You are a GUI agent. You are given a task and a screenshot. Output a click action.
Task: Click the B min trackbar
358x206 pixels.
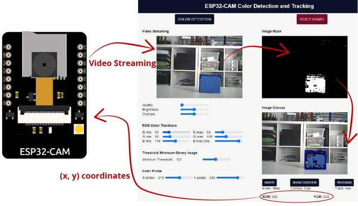pos(176,141)
